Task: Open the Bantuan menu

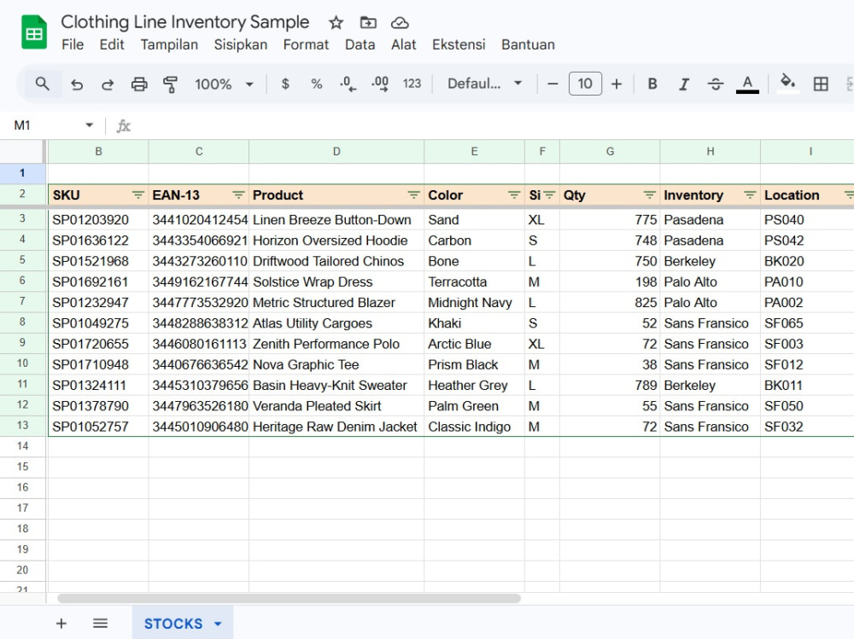Action: point(529,44)
